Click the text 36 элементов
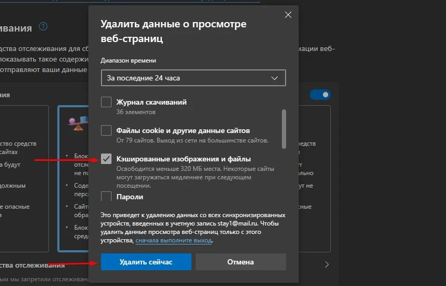Viewport: 446px width, 286px height. [x=136, y=112]
